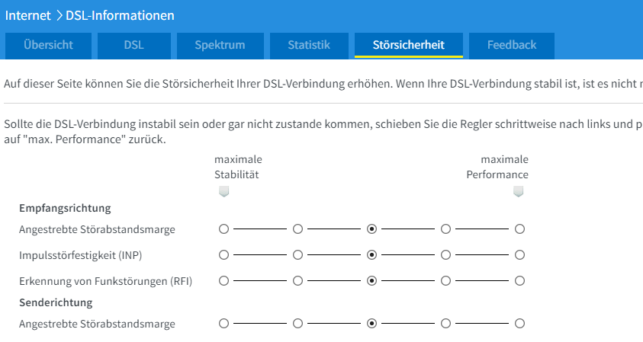This screenshot has width=643, height=342.
Task: Set Empfangsrichtung Störabstandsmarge to maximum stability
Action: coord(224,229)
